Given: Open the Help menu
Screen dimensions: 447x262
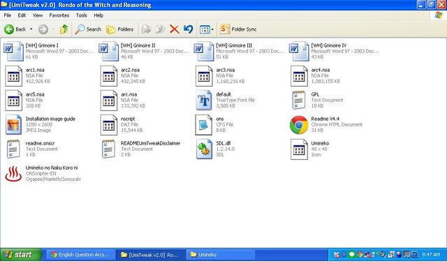Looking at the screenshot, I should pos(98,15).
